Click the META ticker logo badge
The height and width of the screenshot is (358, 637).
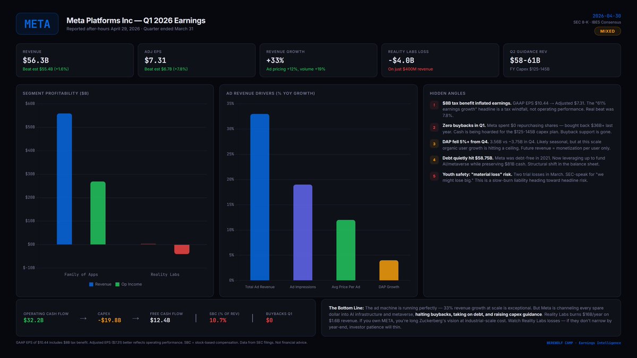pyautogui.click(x=37, y=24)
